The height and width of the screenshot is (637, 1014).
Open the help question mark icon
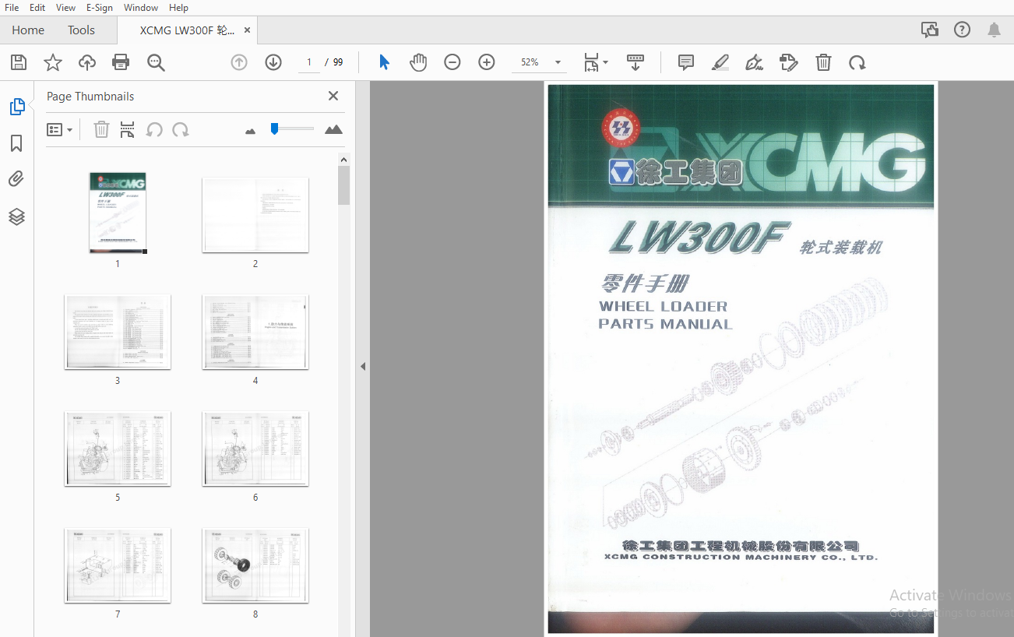click(963, 30)
